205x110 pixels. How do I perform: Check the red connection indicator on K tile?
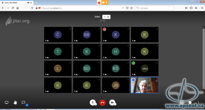click(104, 29)
